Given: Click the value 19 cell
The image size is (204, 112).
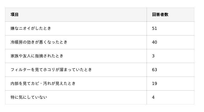Looking at the screenshot, I should click(155, 83).
